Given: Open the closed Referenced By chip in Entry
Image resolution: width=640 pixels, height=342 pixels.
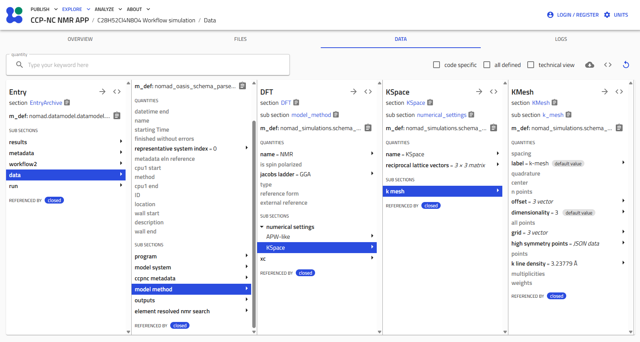Looking at the screenshot, I should pos(54,200).
